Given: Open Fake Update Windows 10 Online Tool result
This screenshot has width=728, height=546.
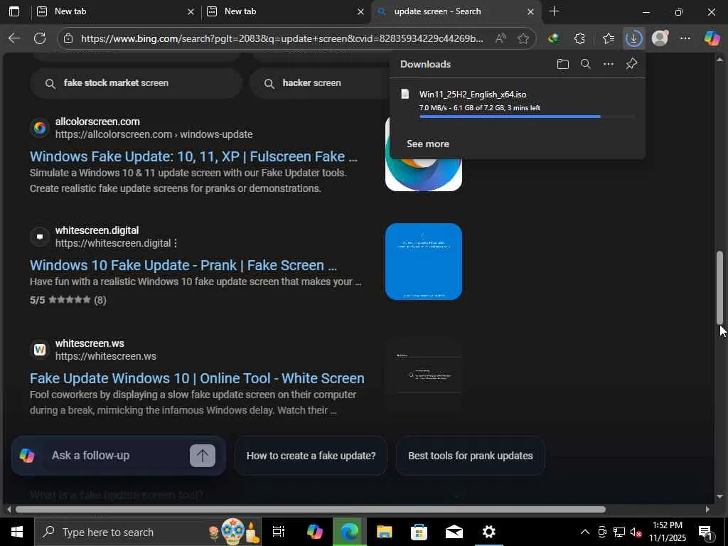Looking at the screenshot, I should pos(197,378).
